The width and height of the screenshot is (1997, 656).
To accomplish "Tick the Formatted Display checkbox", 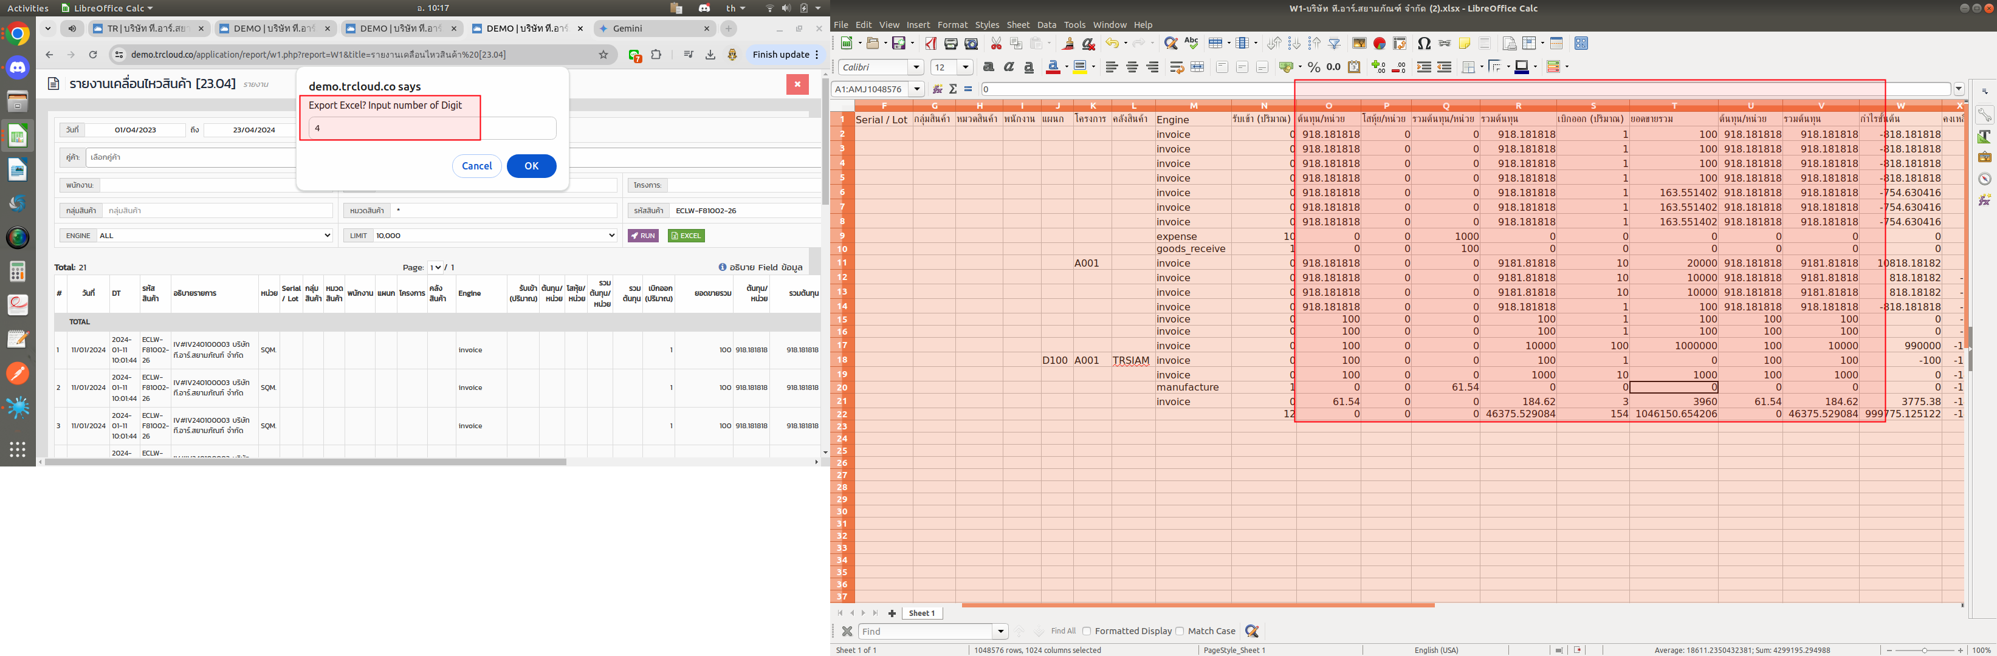I will pyautogui.click(x=1087, y=631).
